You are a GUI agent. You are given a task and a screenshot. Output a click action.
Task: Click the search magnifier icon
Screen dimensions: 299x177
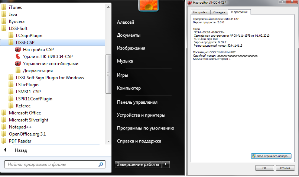(101, 164)
